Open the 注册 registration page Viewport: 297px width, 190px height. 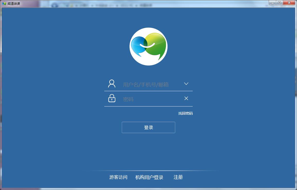click(x=178, y=177)
